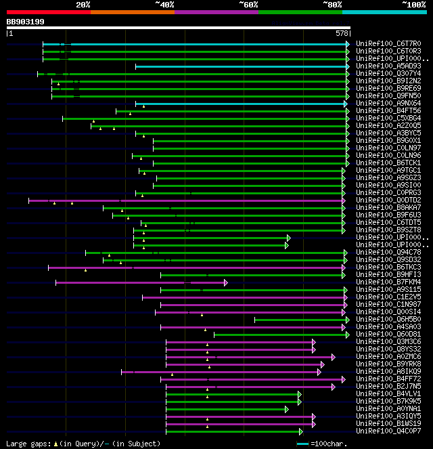Image resolution: width=433 pixels, height=449 pixels.
Task: Click the purple alignment bar of UniRef100_B7FKM4
Action: point(140,282)
